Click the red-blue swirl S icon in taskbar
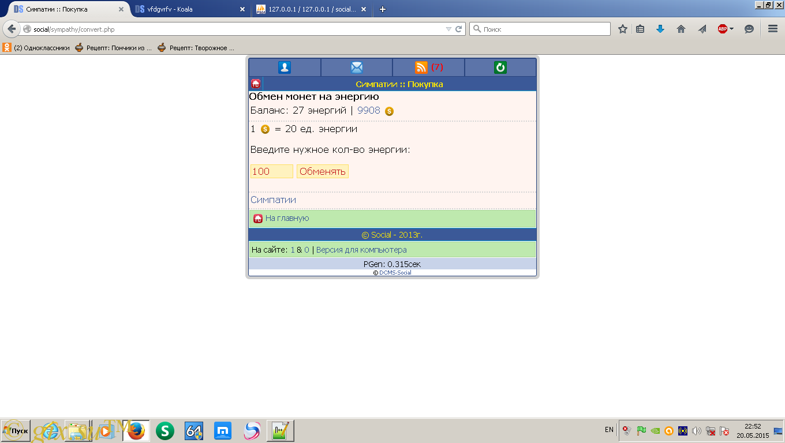The width and height of the screenshot is (785, 443). click(252, 431)
